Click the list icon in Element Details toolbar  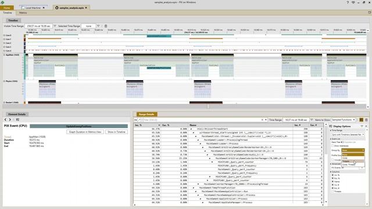(17, 120)
